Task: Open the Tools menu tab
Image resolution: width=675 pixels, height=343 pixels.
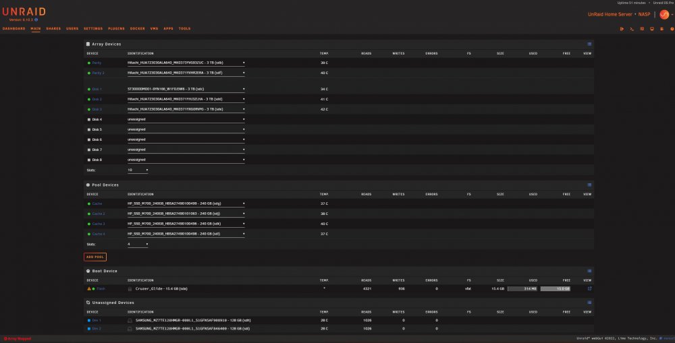Action: 184,29
